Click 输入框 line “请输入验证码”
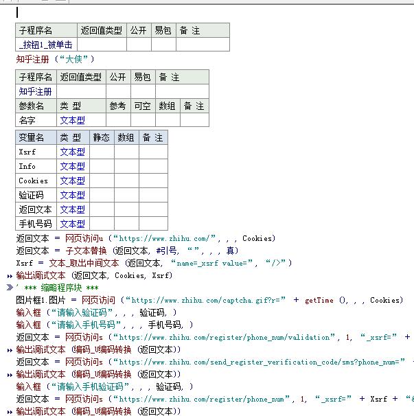Image resolution: width=414 pixels, height=416 pixels. coord(96,312)
